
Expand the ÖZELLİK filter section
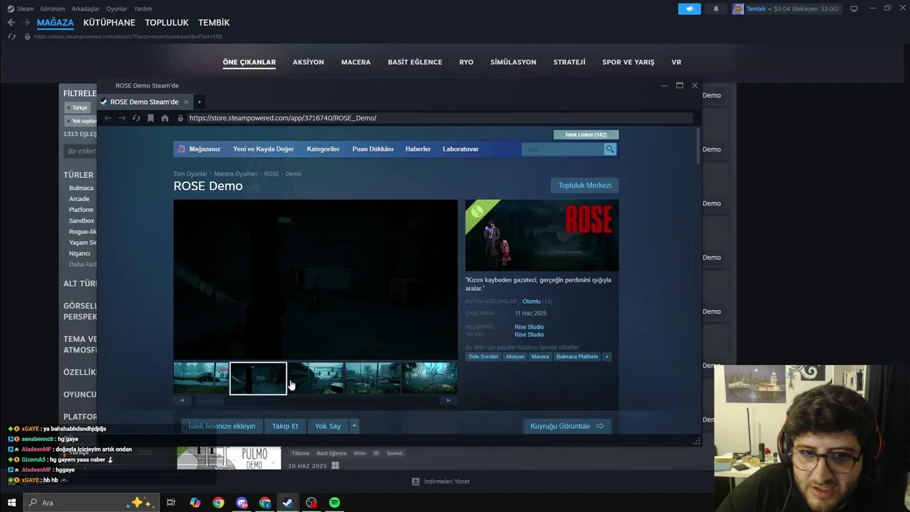[x=80, y=372]
